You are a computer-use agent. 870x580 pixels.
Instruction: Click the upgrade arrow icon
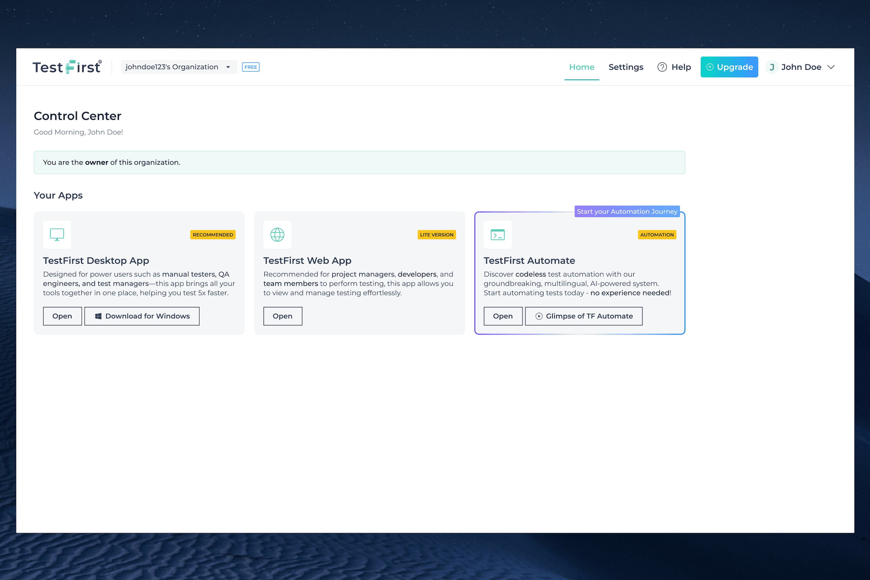(x=710, y=67)
